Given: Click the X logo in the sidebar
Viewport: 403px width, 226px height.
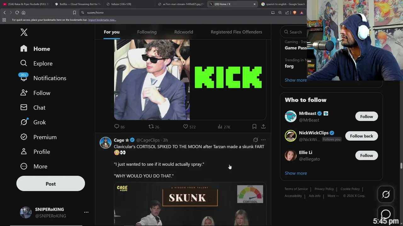Looking at the screenshot, I should click(24, 32).
